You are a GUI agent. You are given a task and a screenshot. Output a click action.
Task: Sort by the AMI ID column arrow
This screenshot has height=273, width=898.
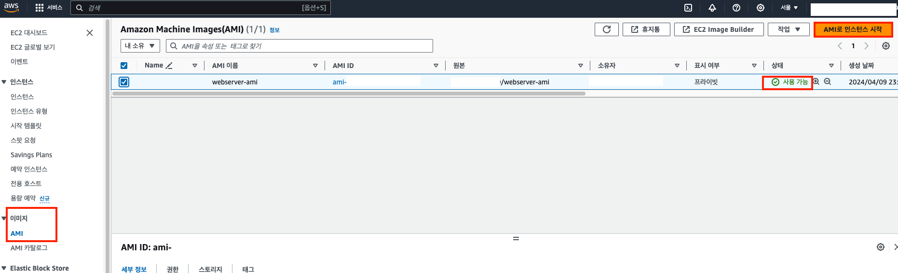436,66
